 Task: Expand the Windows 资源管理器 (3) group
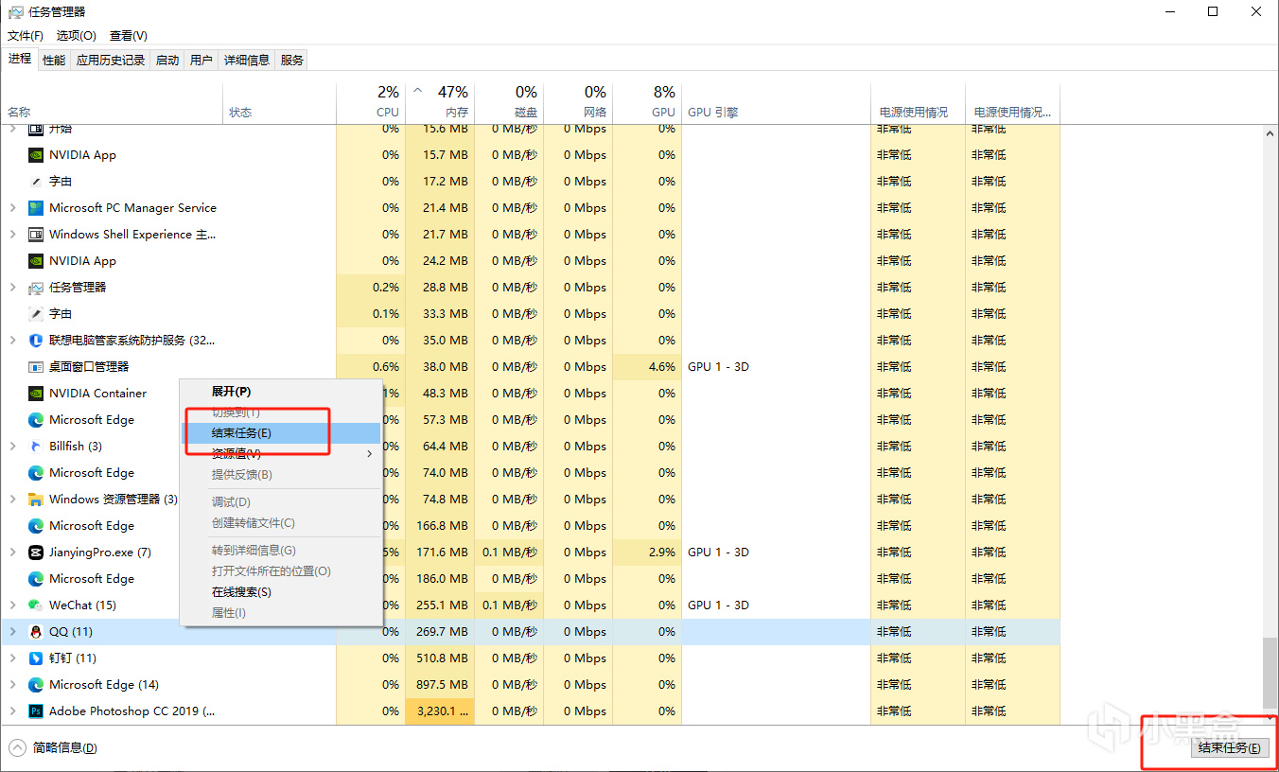(12, 500)
